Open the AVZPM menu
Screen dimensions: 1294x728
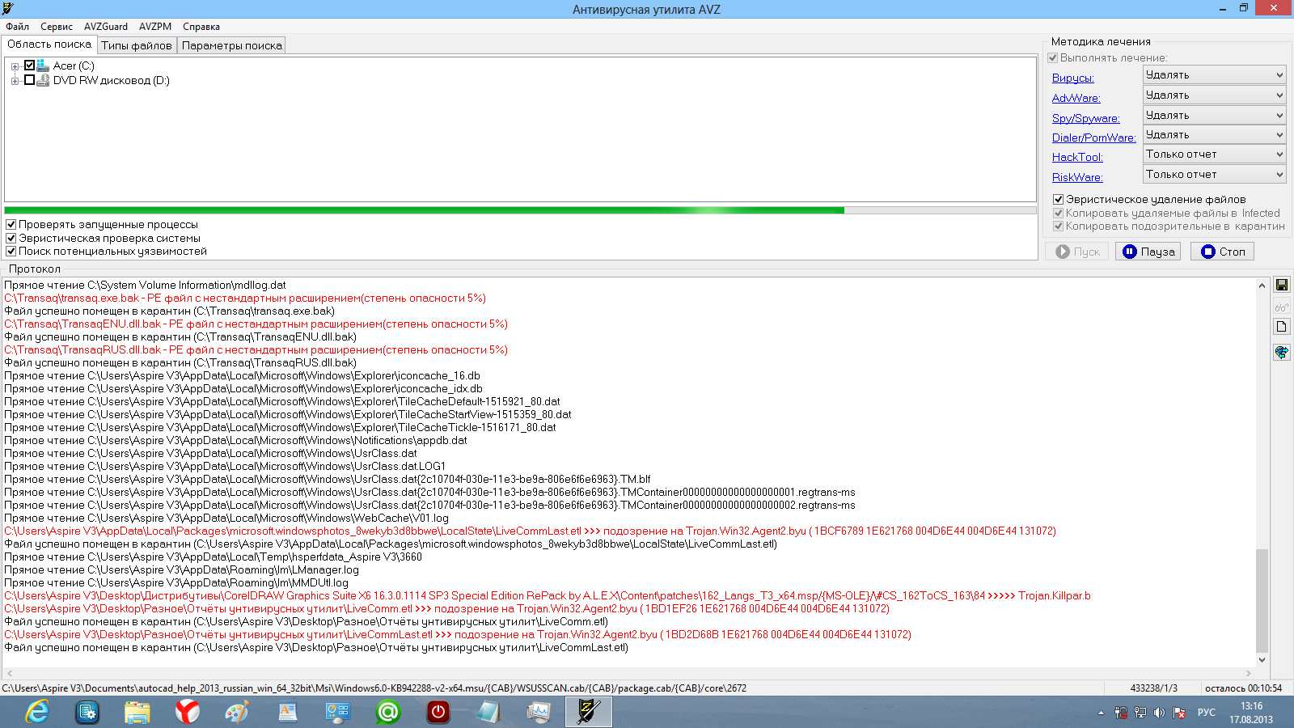click(x=155, y=27)
